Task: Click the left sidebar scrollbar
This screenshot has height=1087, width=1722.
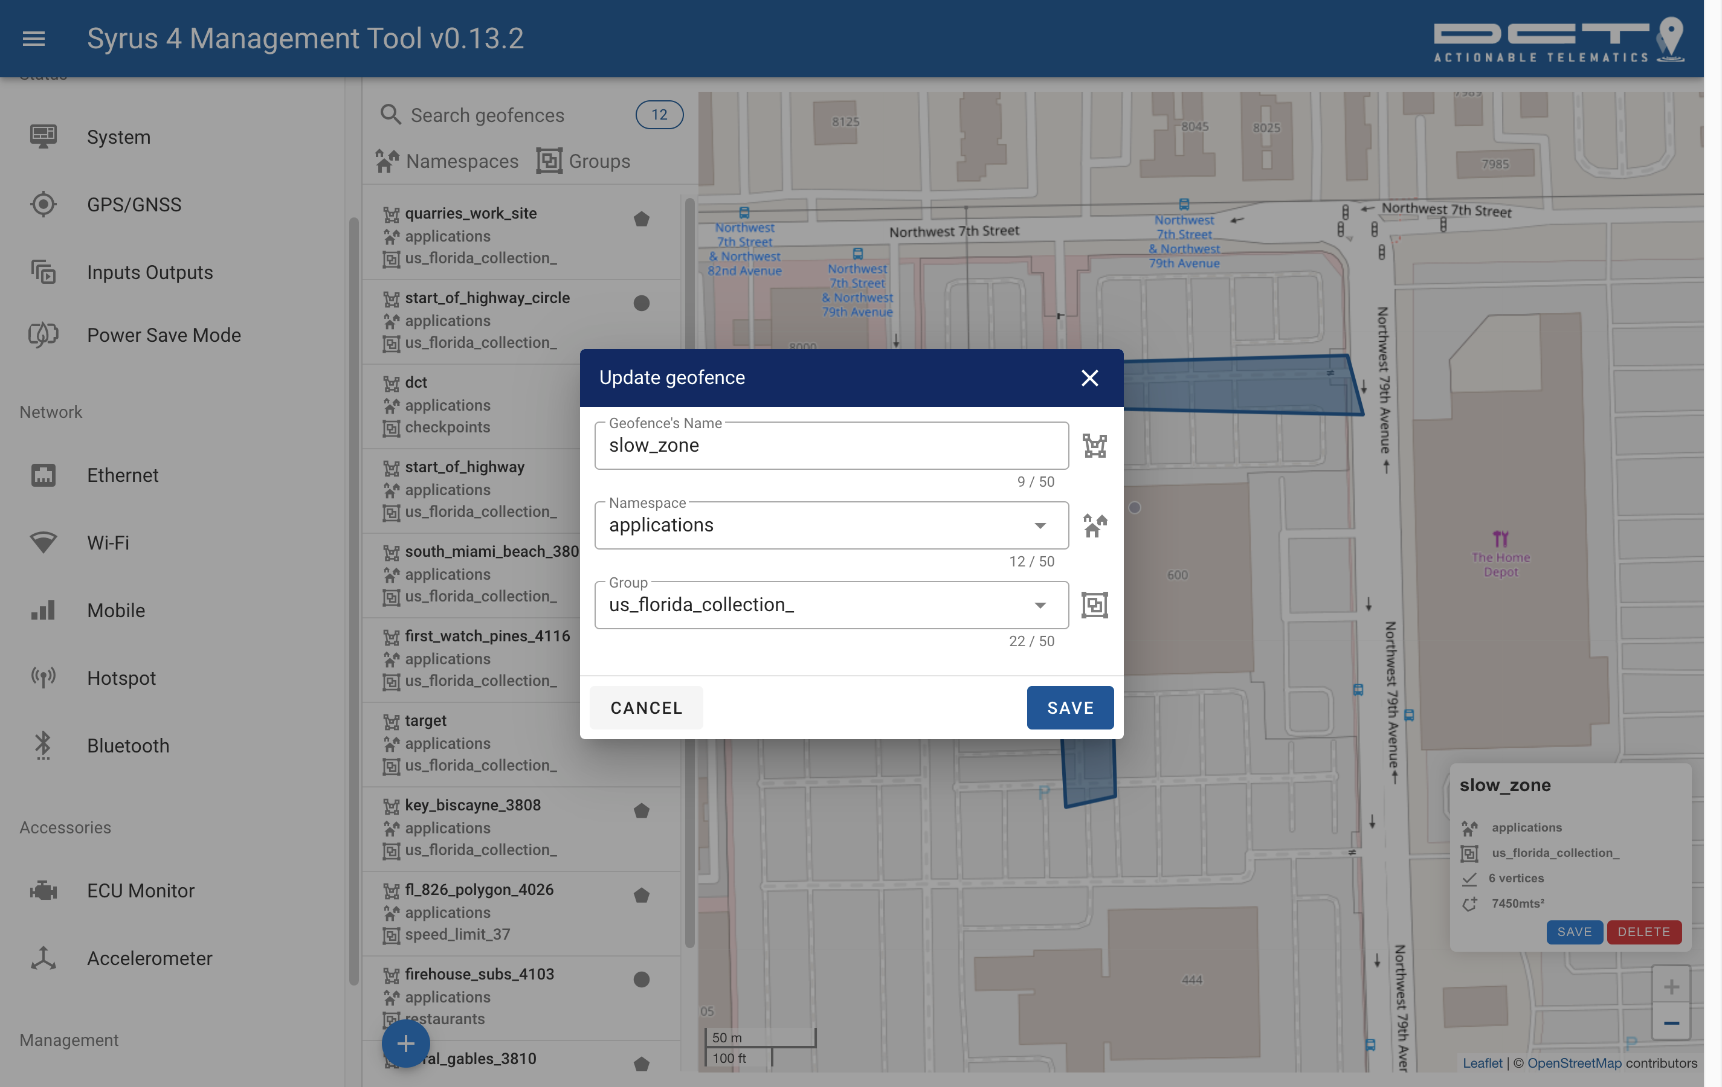Action: pyautogui.click(x=353, y=600)
